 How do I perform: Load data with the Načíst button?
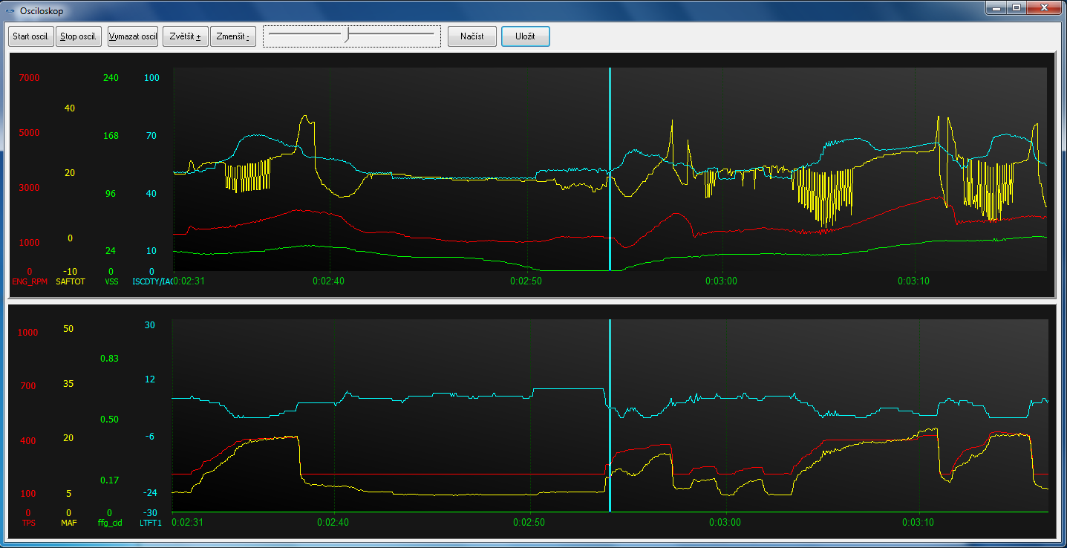tap(471, 36)
